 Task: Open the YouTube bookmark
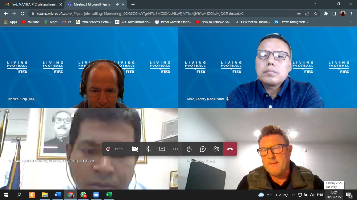click(x=30, y=22)
